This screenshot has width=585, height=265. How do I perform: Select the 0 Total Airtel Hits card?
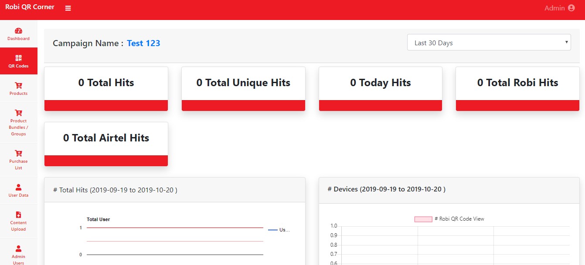tap(106, 144)
